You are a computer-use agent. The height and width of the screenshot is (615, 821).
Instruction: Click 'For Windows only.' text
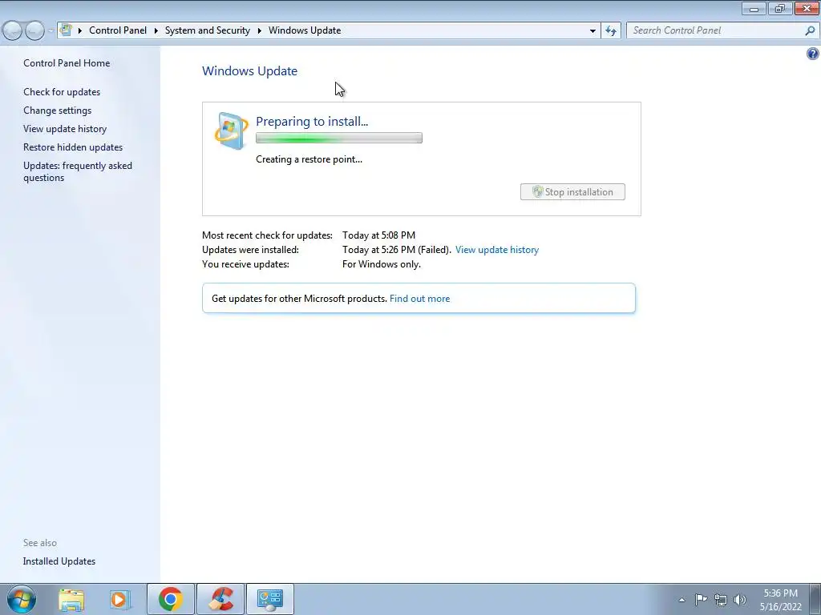pyautogui.click(x=381, y=264)
